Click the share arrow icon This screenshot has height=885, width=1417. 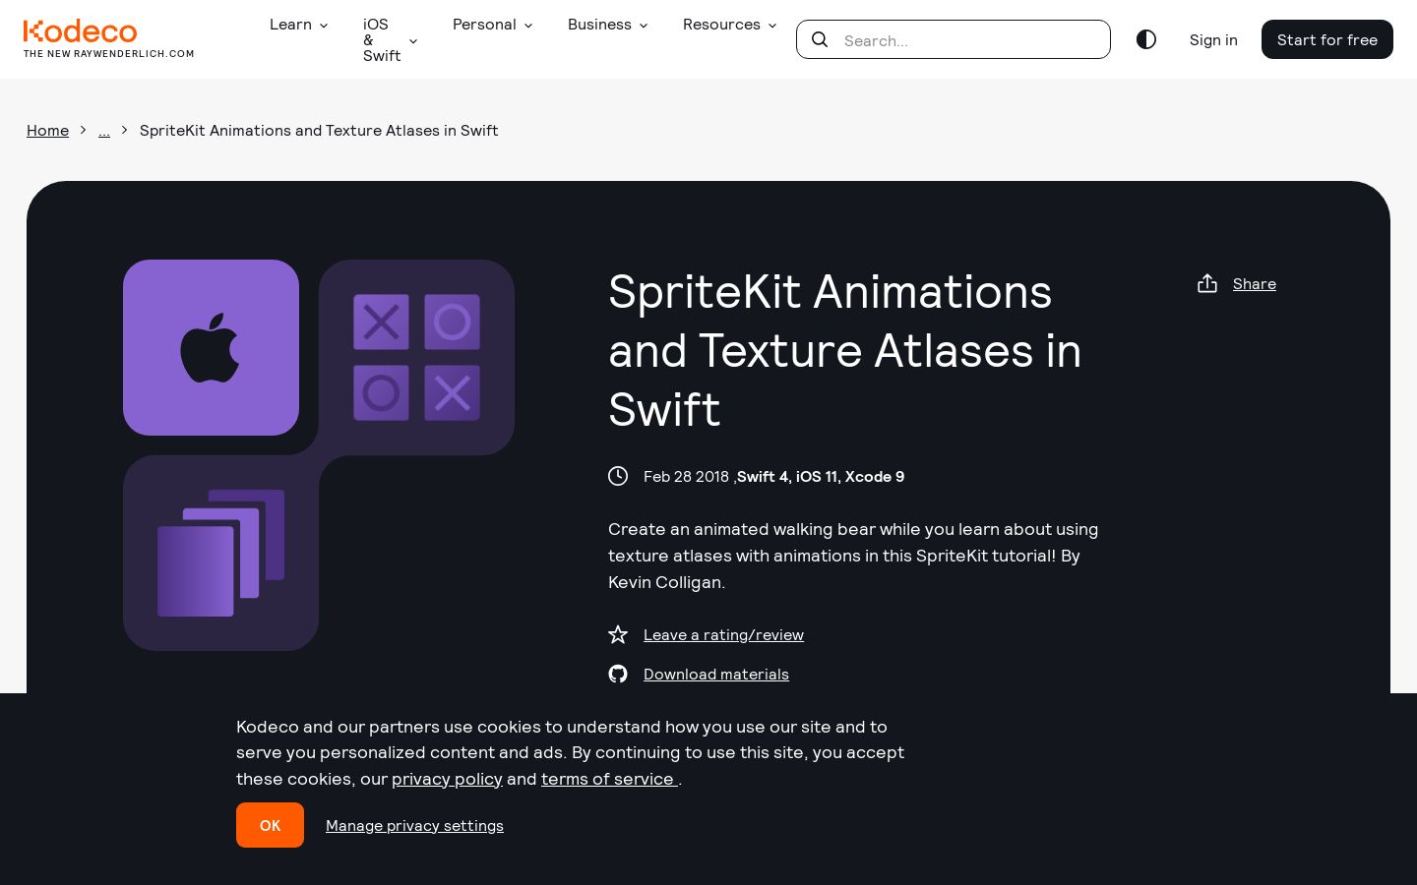(x=1207, y=283)
